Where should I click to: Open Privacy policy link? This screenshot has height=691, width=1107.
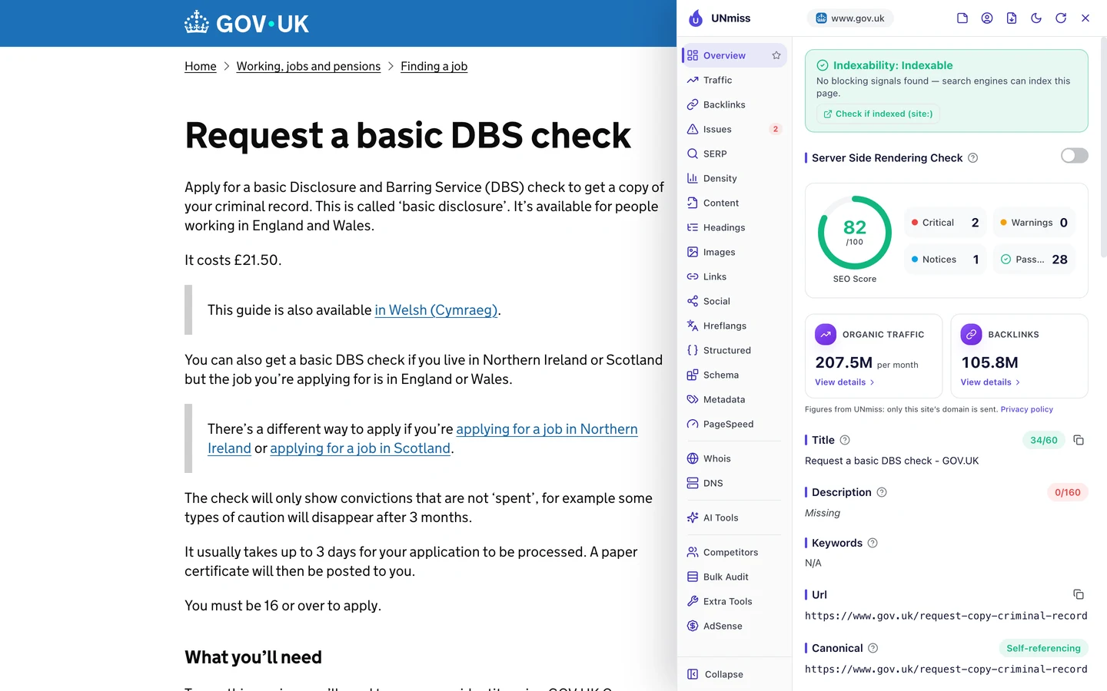point(1026,409)
